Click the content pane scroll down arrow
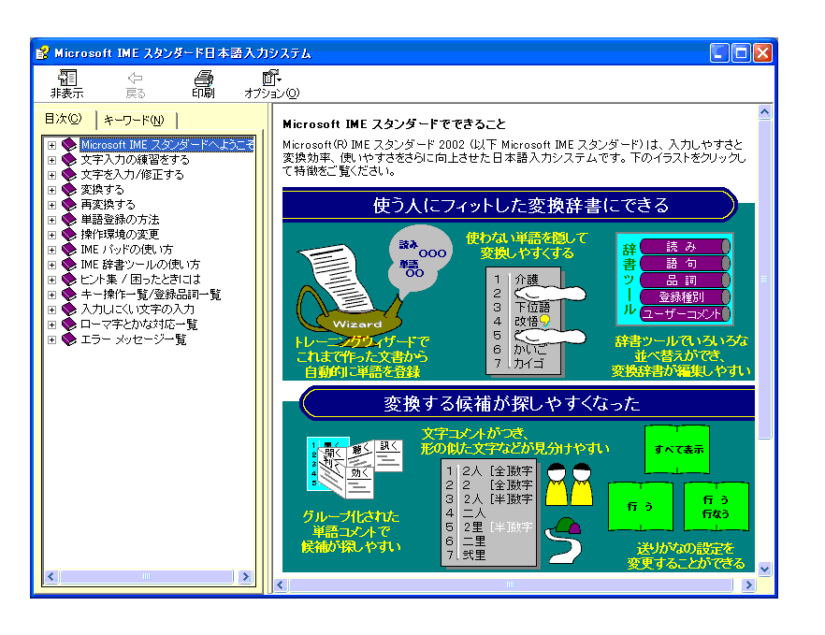The height and width of the screenshot is (635, 825). pos(764,569)
